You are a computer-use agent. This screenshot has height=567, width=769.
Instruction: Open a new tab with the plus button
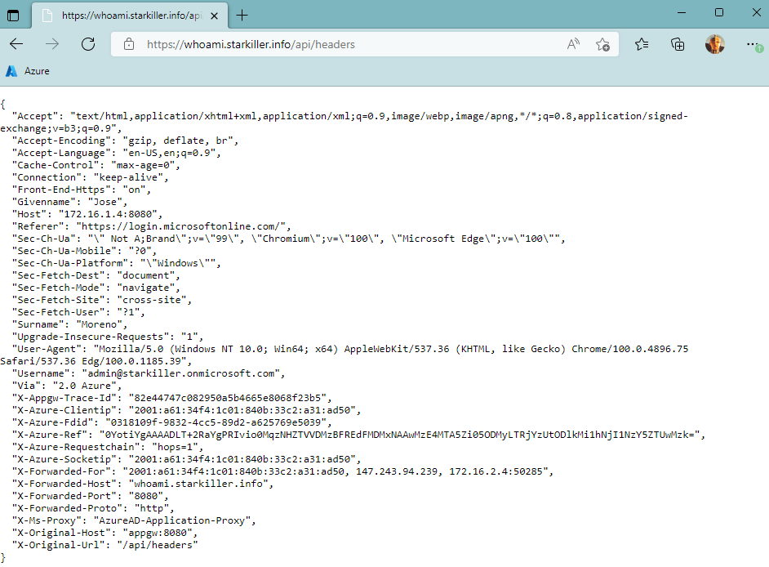[242, 16]
